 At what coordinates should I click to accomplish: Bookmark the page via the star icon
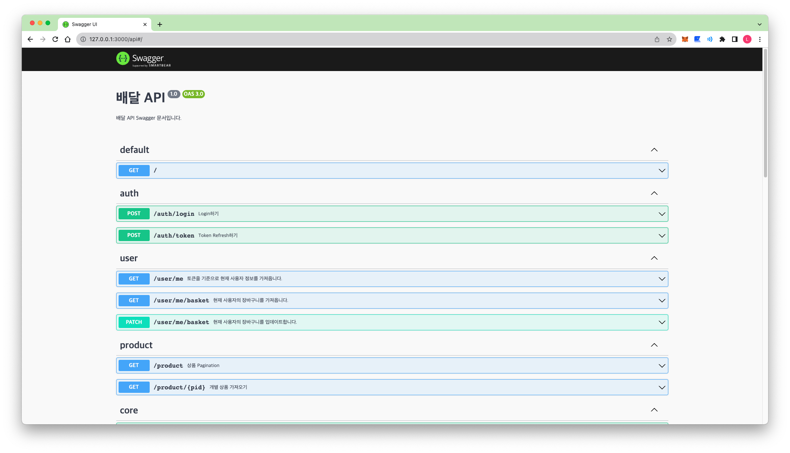coord(669,39)
